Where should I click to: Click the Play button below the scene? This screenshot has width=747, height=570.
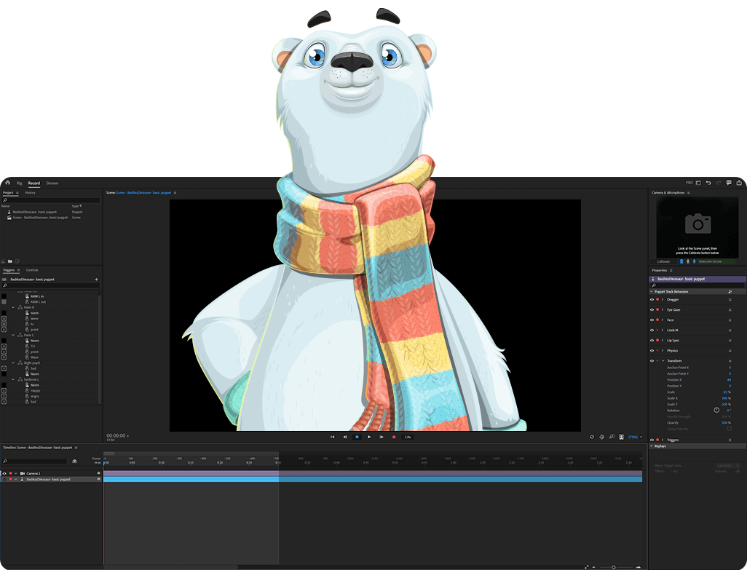(369, 437)
